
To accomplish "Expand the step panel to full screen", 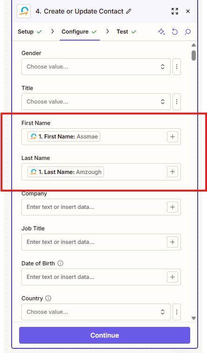I will pyautogui.click(x=175, y=11).
